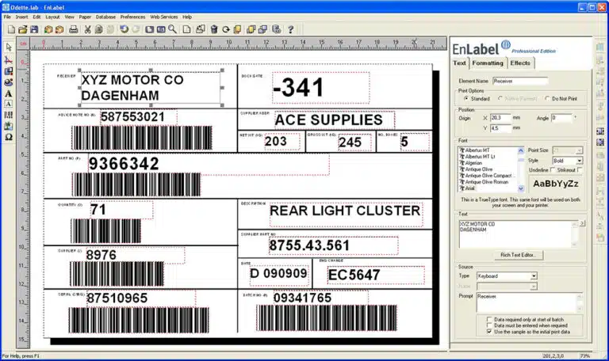Select the Barcode tool in left toolbox
609x361 pixels.
coord(9,115)
